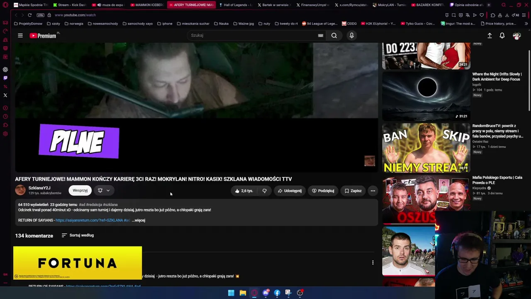
Task: Open the YouTube create/upload menu
Action: [490, 36]
